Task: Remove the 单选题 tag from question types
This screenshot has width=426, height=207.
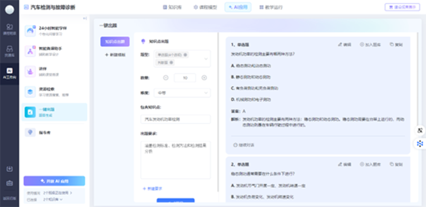Action: 185,55
